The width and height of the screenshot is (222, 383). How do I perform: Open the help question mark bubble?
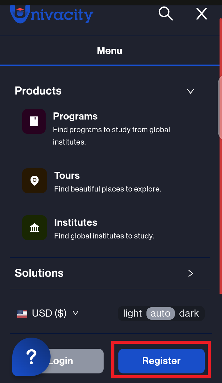[31, 357]
